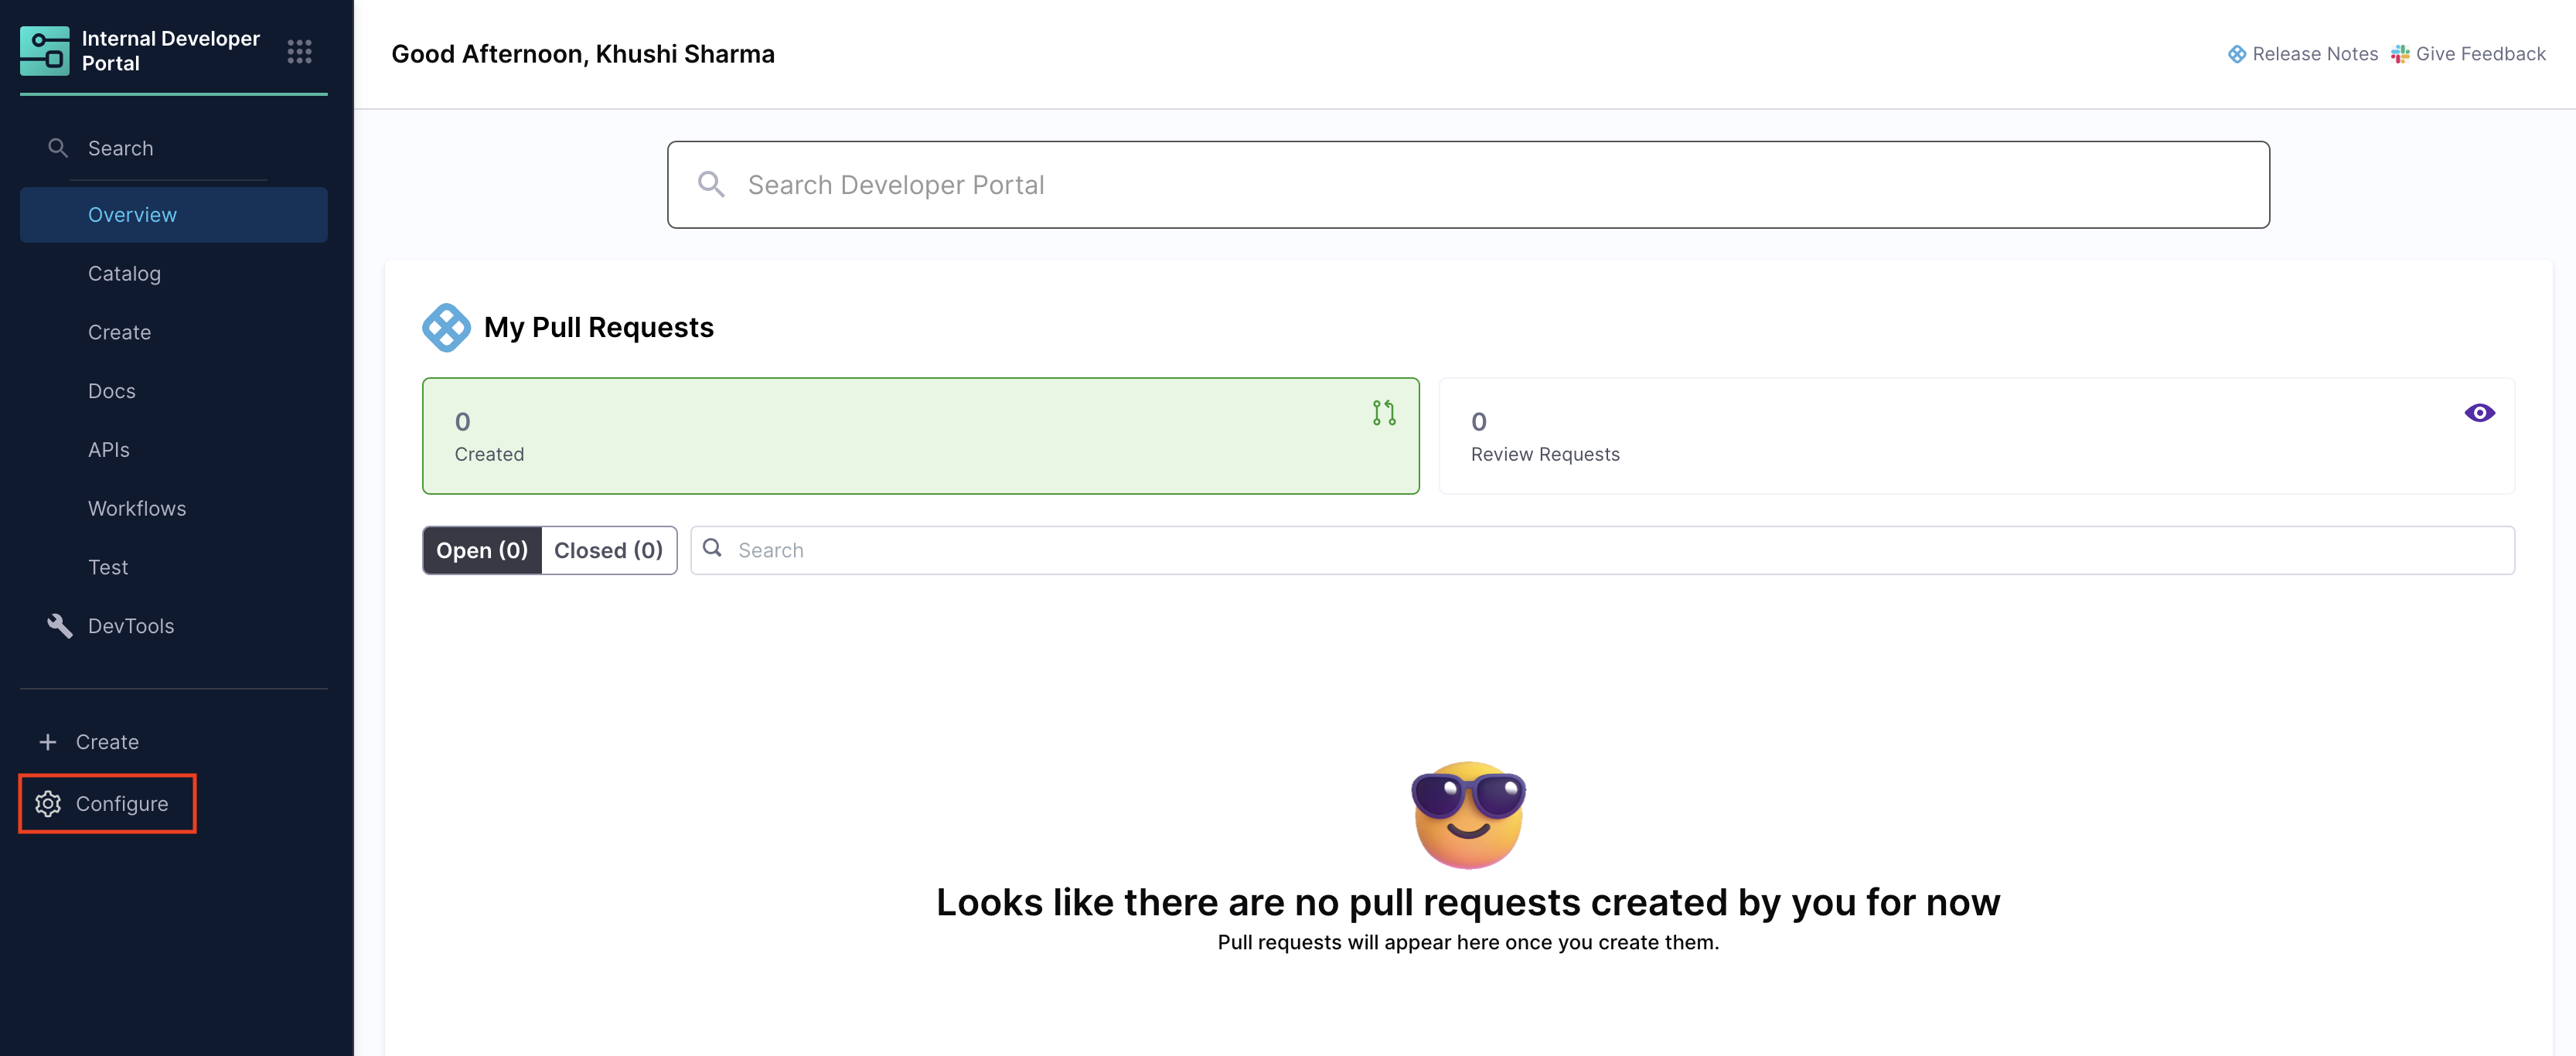Screen dimensions: 2576x1056
Task: Open the Release Notes link
Action: click(2314, 54)
